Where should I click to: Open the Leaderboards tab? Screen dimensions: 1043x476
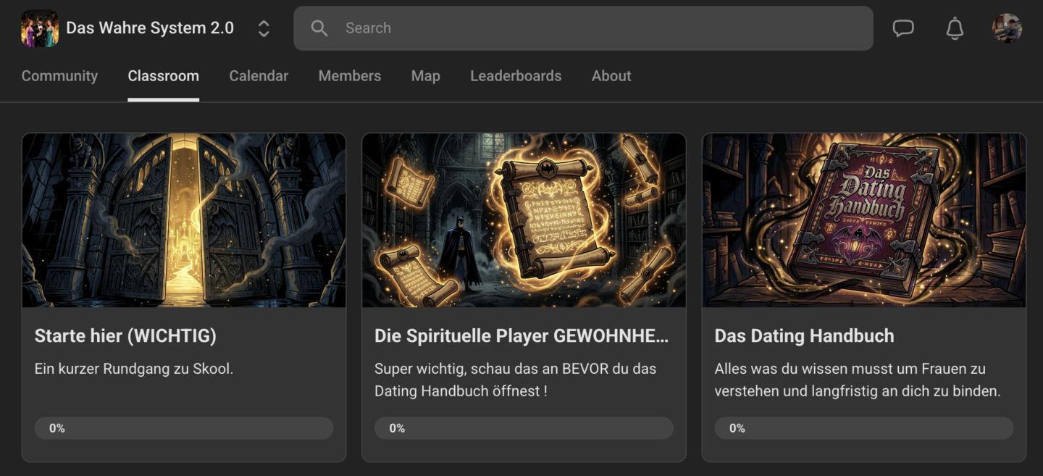pos(516,76)
